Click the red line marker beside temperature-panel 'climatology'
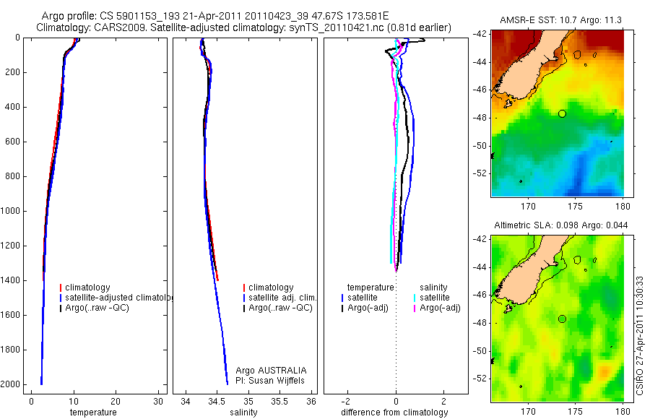The height and width of the screenshot is (419, 650). 61,288
